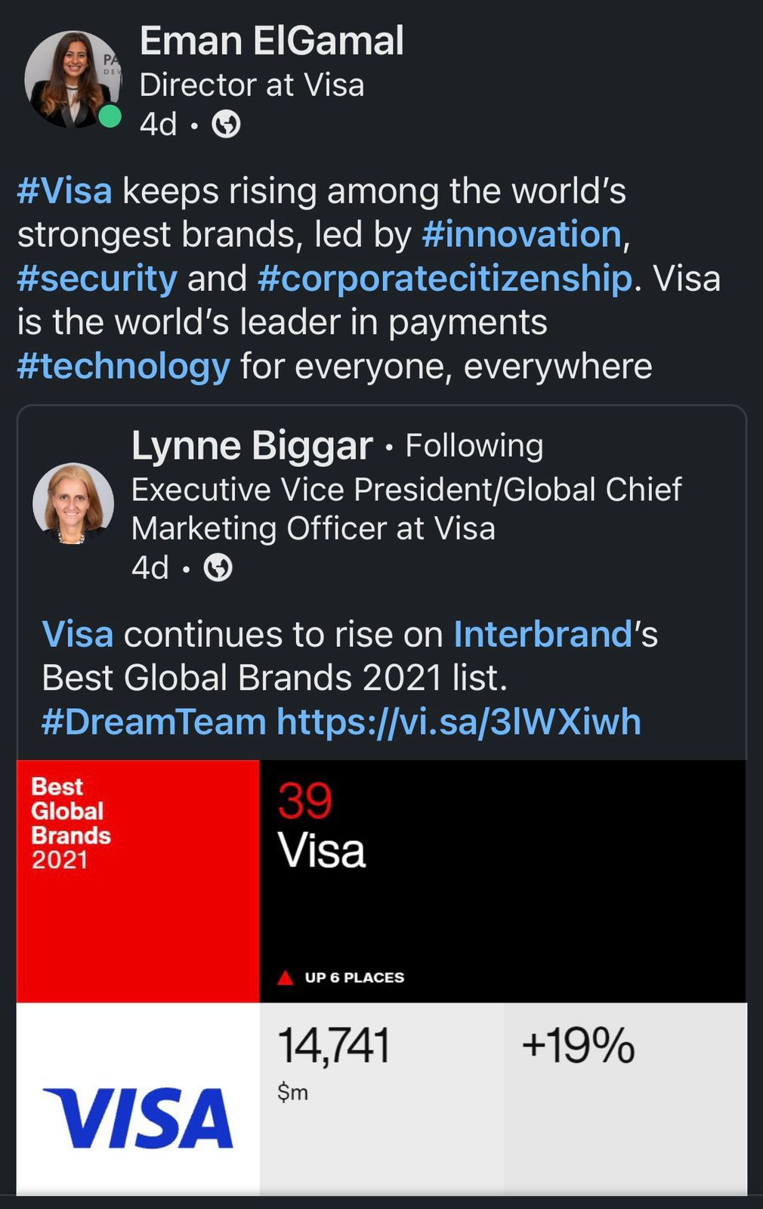Viewport: 763px width, 1209px height.
Task: Click globe icon on Lynne Biggar's post
Action: click(218, 567)
